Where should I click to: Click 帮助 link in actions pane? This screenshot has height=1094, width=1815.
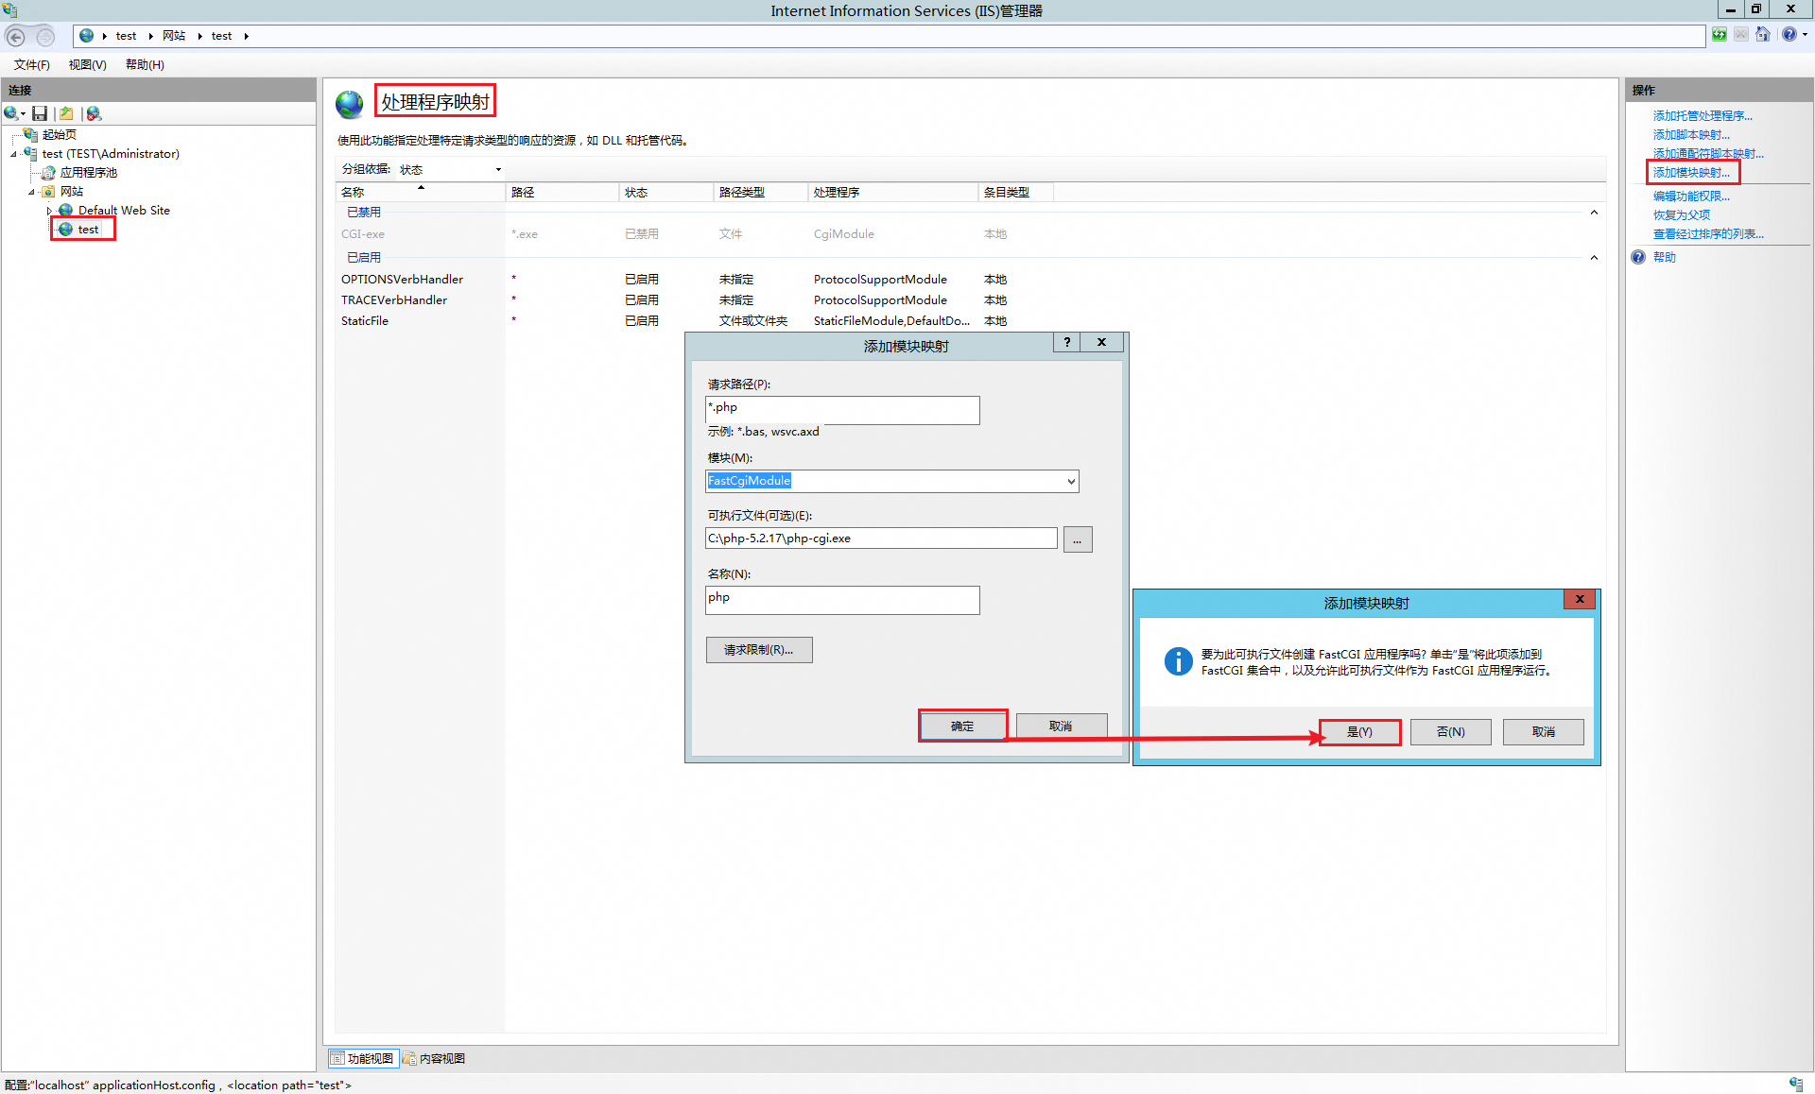point(1665,258)
